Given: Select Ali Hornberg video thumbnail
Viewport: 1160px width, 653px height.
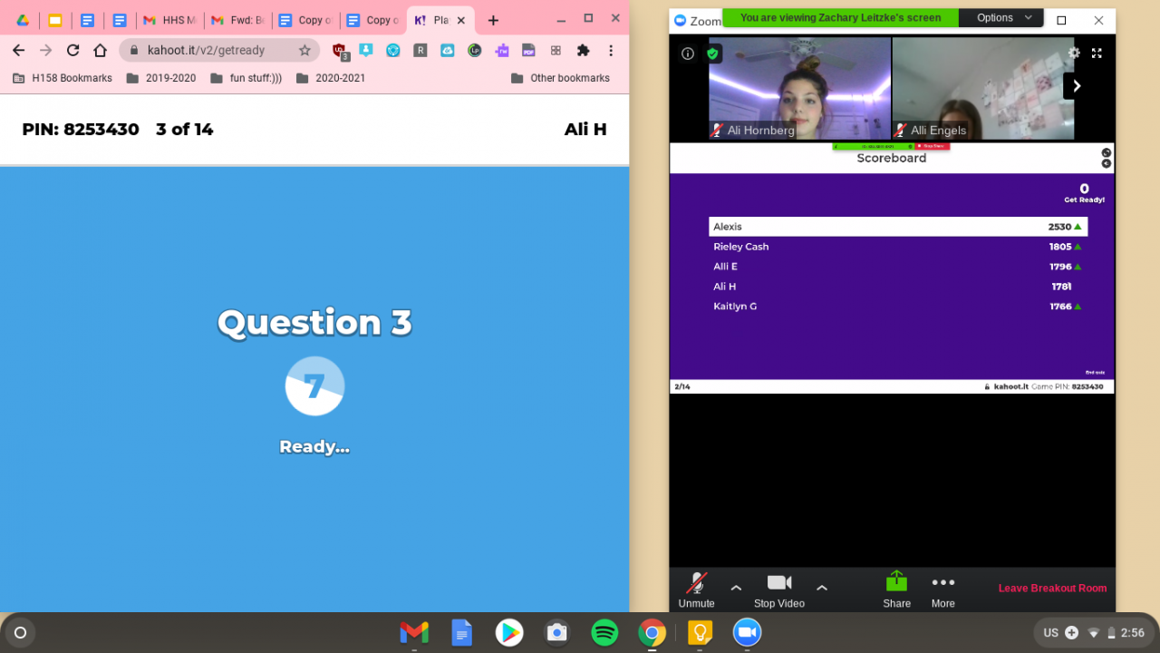Looking at the screenshot, I should 799,88.
